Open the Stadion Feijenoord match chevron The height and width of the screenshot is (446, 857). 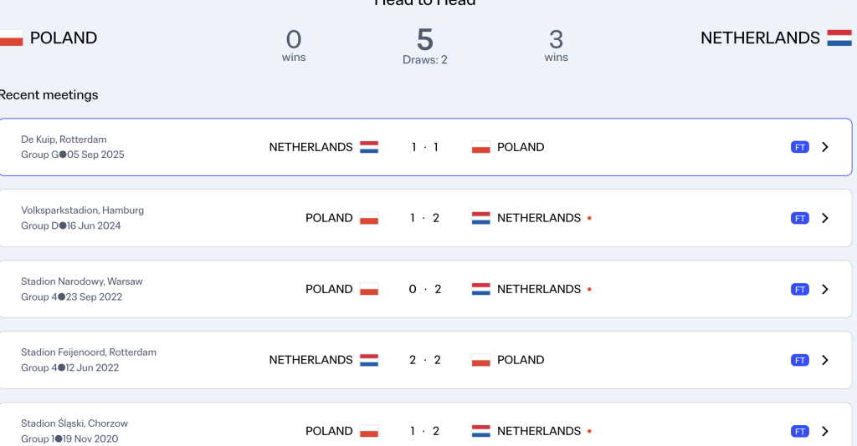(825, 360)
